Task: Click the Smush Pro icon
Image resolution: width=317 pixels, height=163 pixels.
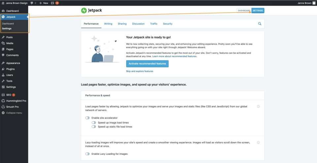Action: pyautogui.click(x=3, y=107)
